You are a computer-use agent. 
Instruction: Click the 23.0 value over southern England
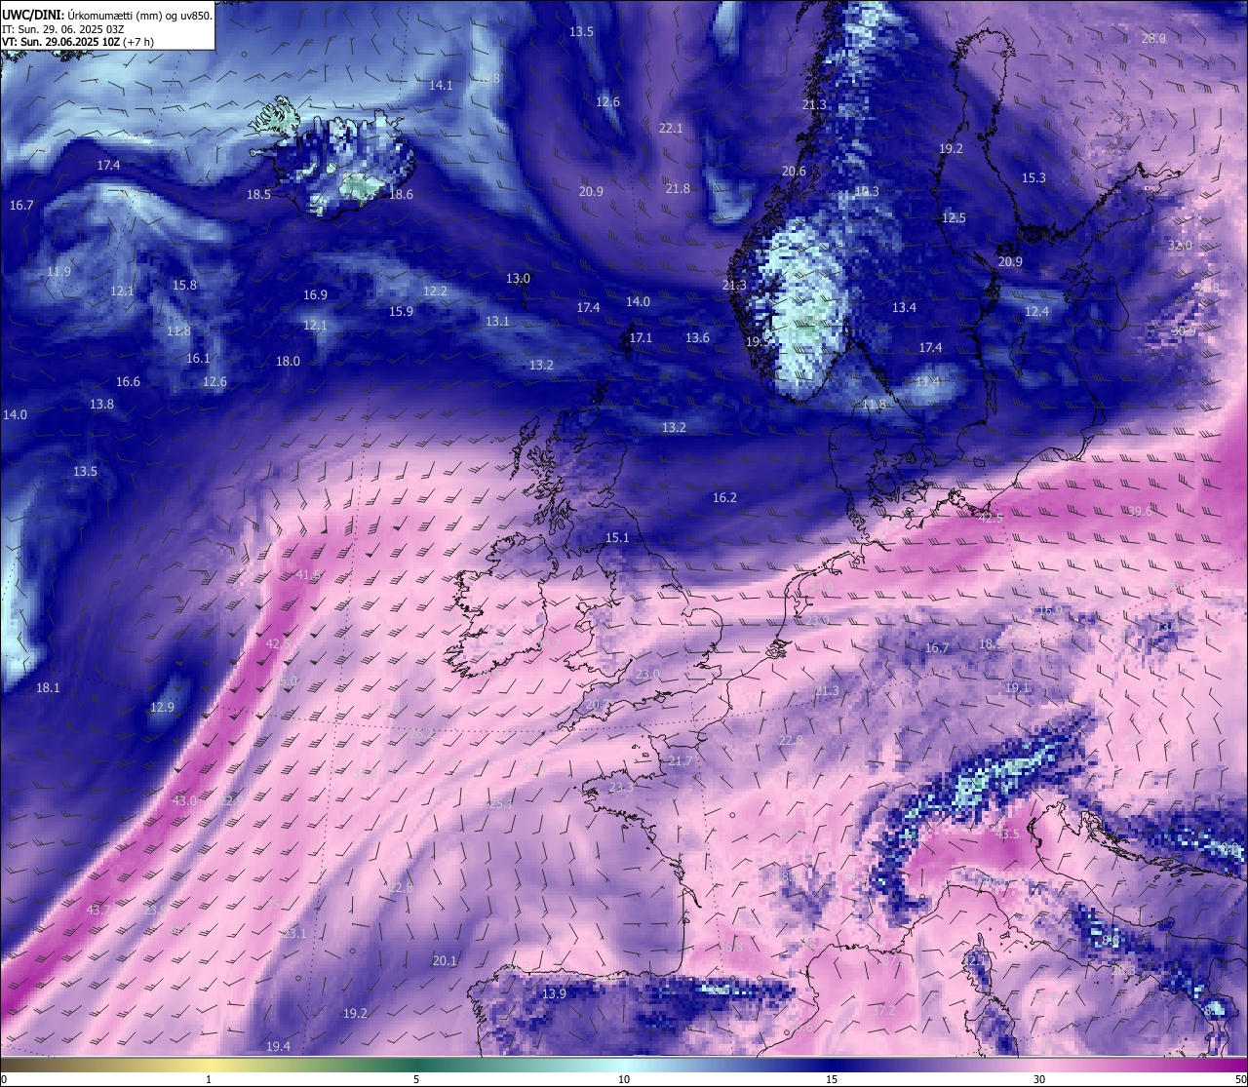[x=647, y=675]
